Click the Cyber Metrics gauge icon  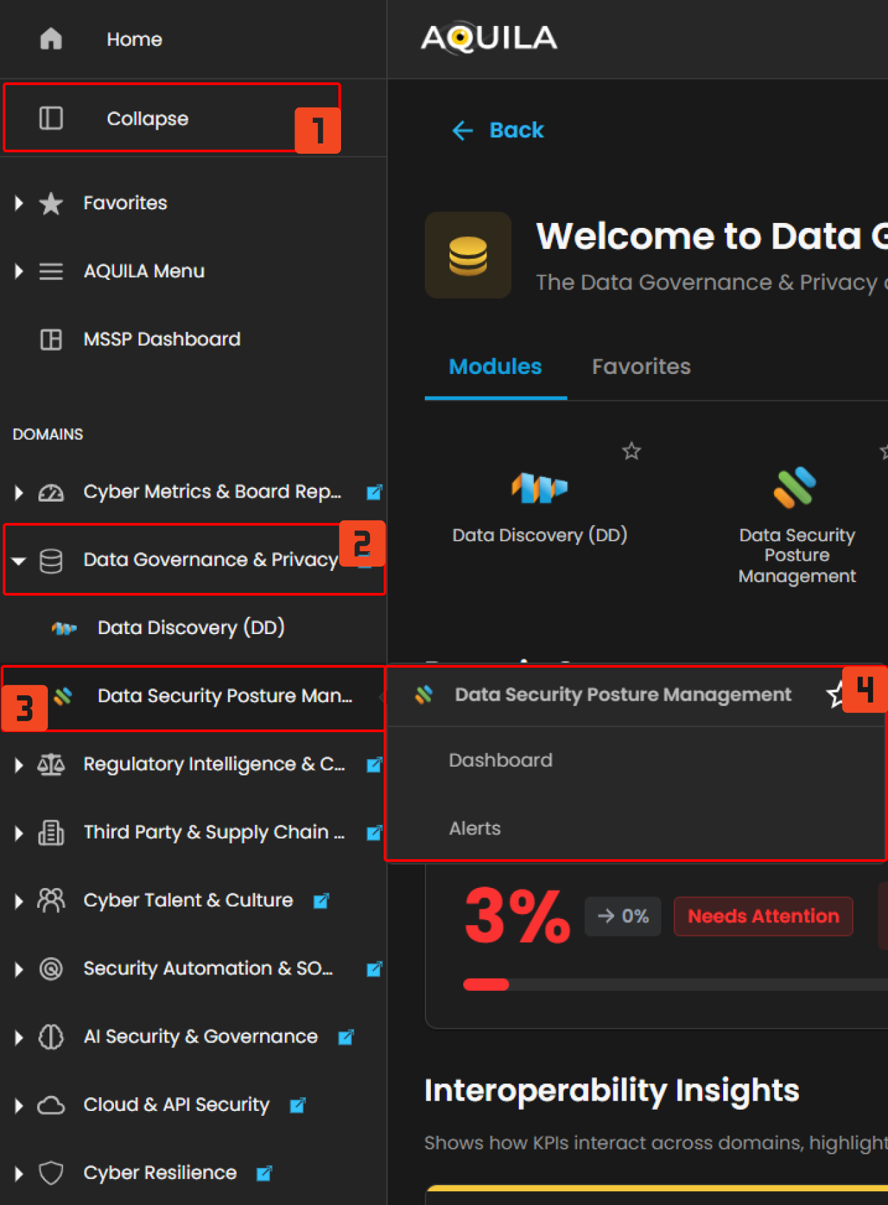51,492
